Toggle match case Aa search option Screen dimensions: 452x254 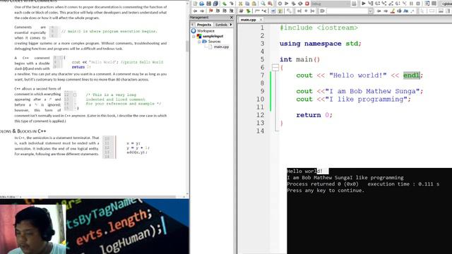click(406, 11)
